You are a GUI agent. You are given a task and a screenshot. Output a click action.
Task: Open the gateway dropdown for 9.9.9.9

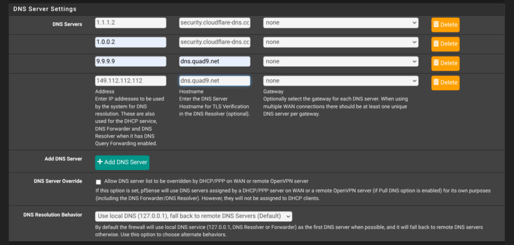(340, 61)
